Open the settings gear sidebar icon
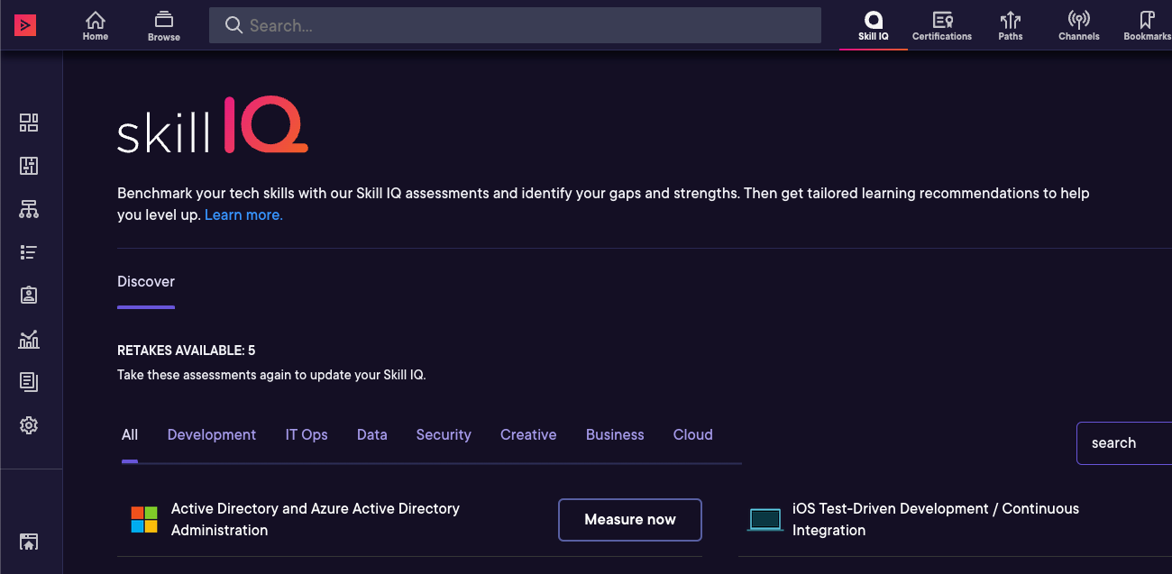1172x574 pixels. tap(29, 425)
